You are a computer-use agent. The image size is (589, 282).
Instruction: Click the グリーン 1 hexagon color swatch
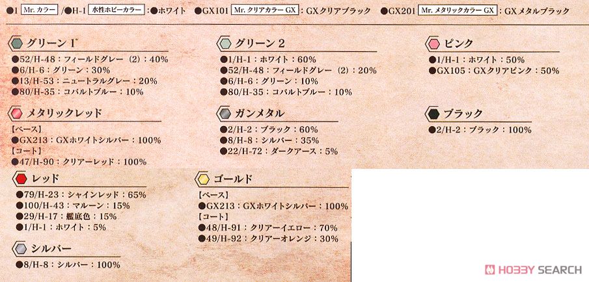(x=16, y=44)
